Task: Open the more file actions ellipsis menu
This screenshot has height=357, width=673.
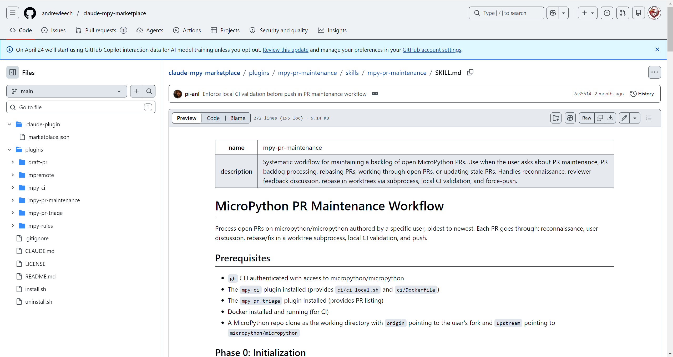Action: pos(655,72)
